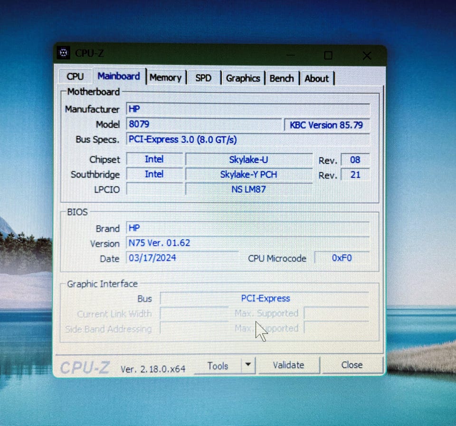Select the Mainboard tab
This screenshot has height=426, width=456.
click(x=119, y=76)
